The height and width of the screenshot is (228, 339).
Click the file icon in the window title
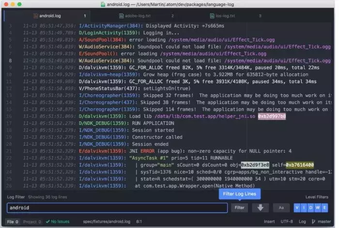[103, 4]
